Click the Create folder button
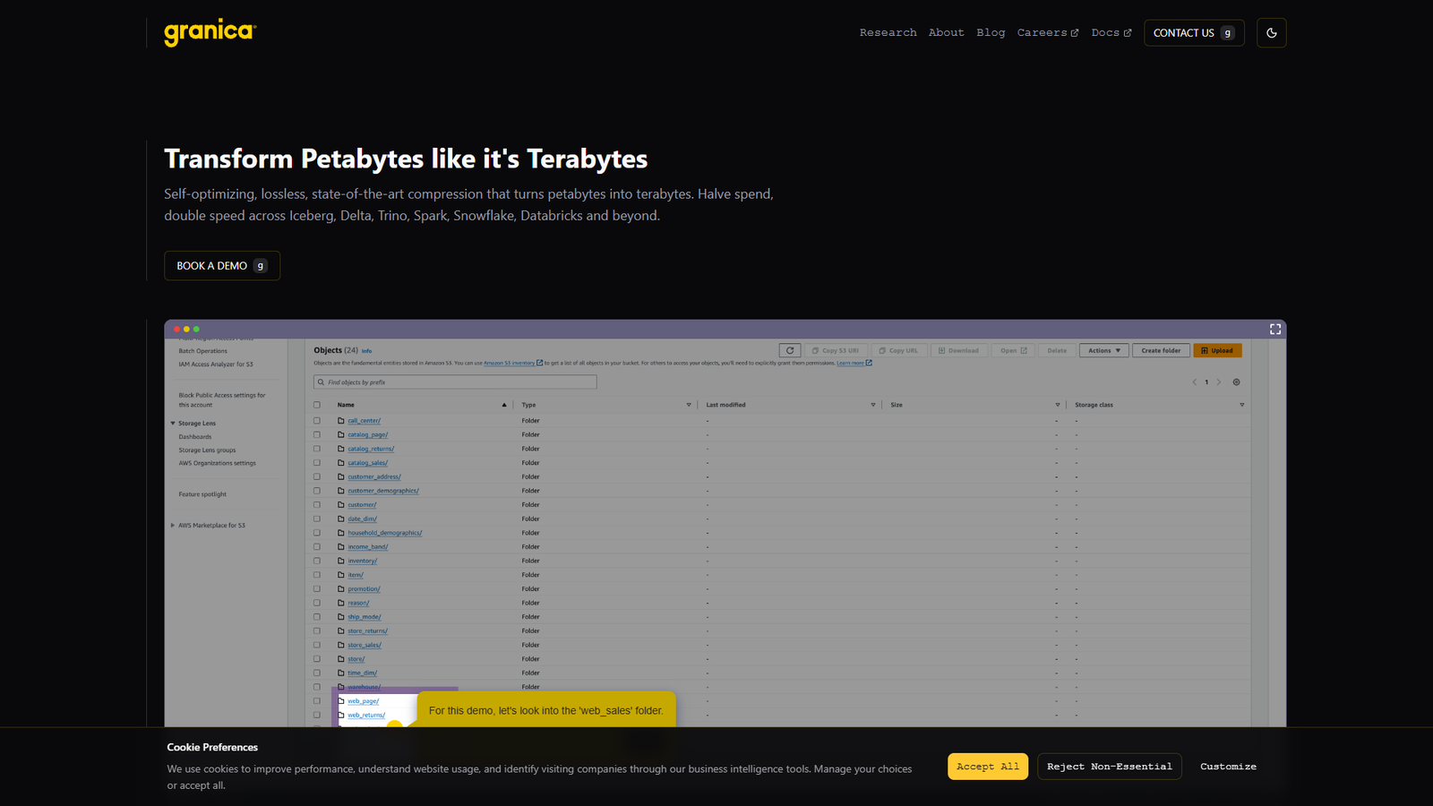Screen dimensions: 1433x806 pyautogui.click(x=1161, y=351)
